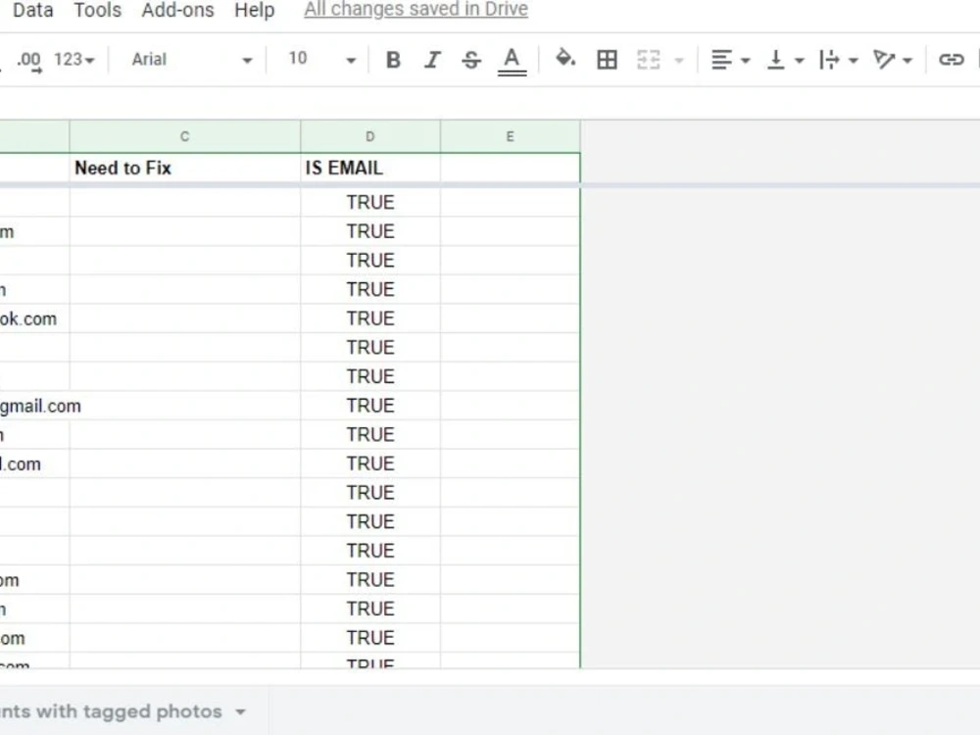
Task: Select TRUE cell in the ok.com row
Action: (x=370, y=318)
